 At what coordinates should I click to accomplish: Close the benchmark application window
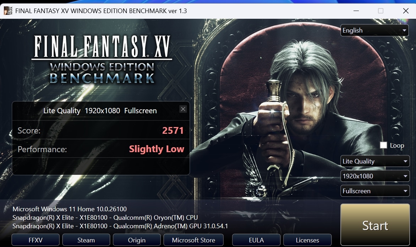tap(406, 11)
